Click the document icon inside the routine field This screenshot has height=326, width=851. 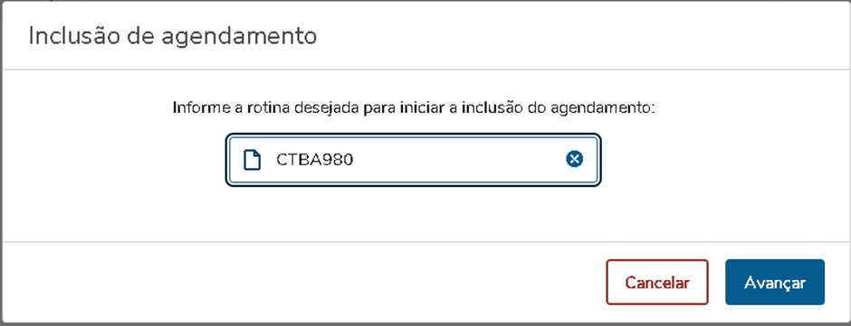tap(252, 160)
